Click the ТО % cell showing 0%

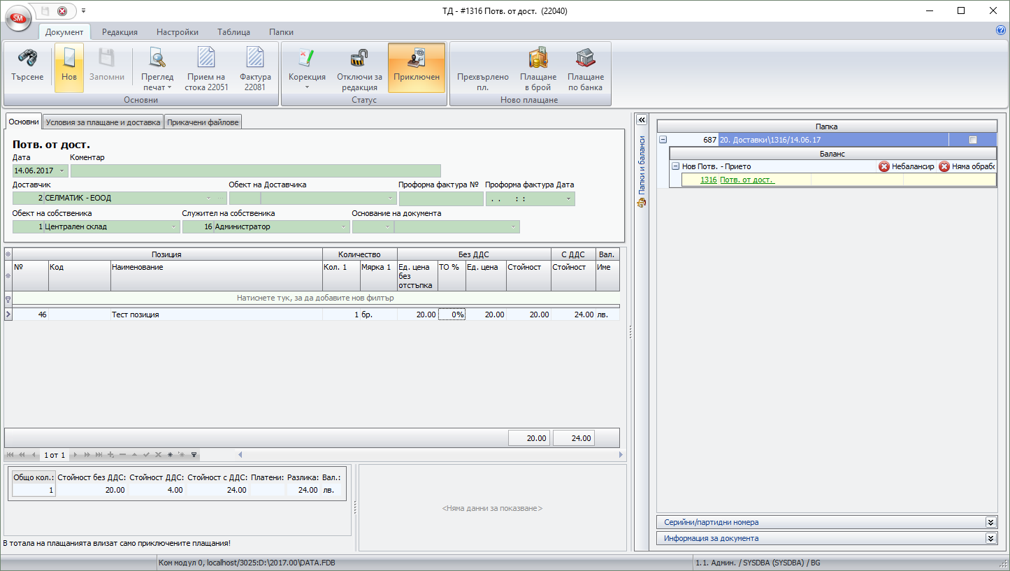click(x=452, y=315)
